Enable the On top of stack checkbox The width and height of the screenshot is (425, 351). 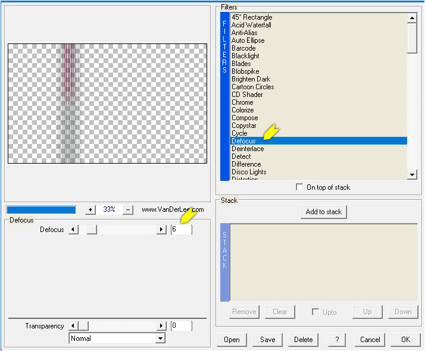point(299,187)
